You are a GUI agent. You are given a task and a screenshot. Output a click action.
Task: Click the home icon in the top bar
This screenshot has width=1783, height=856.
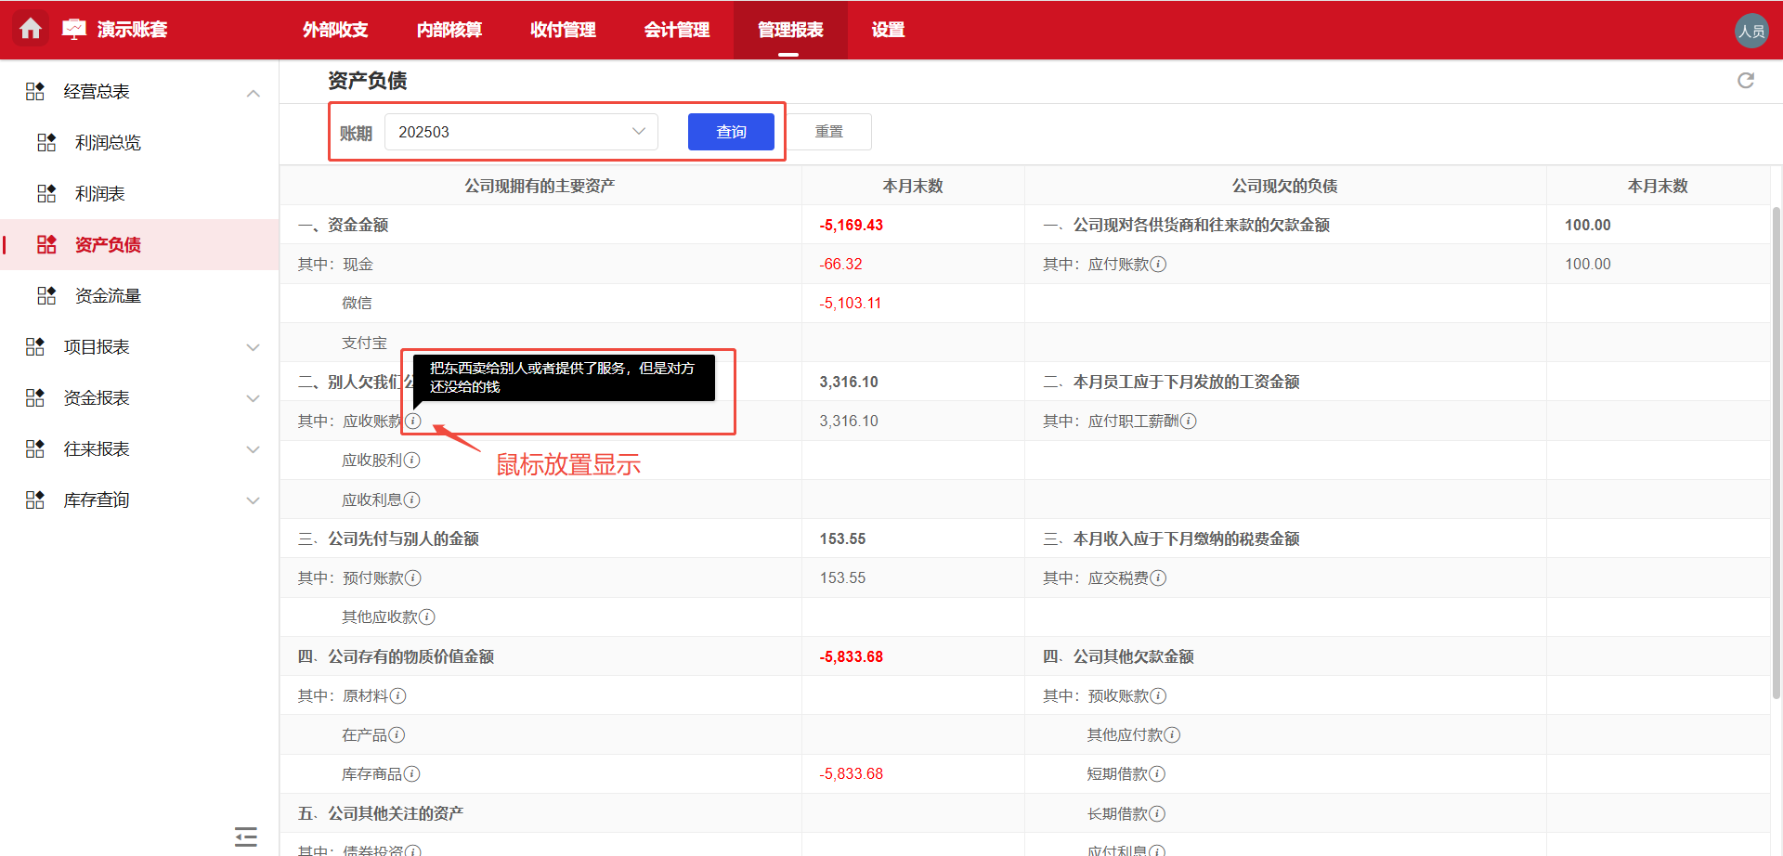click(31, 29)
